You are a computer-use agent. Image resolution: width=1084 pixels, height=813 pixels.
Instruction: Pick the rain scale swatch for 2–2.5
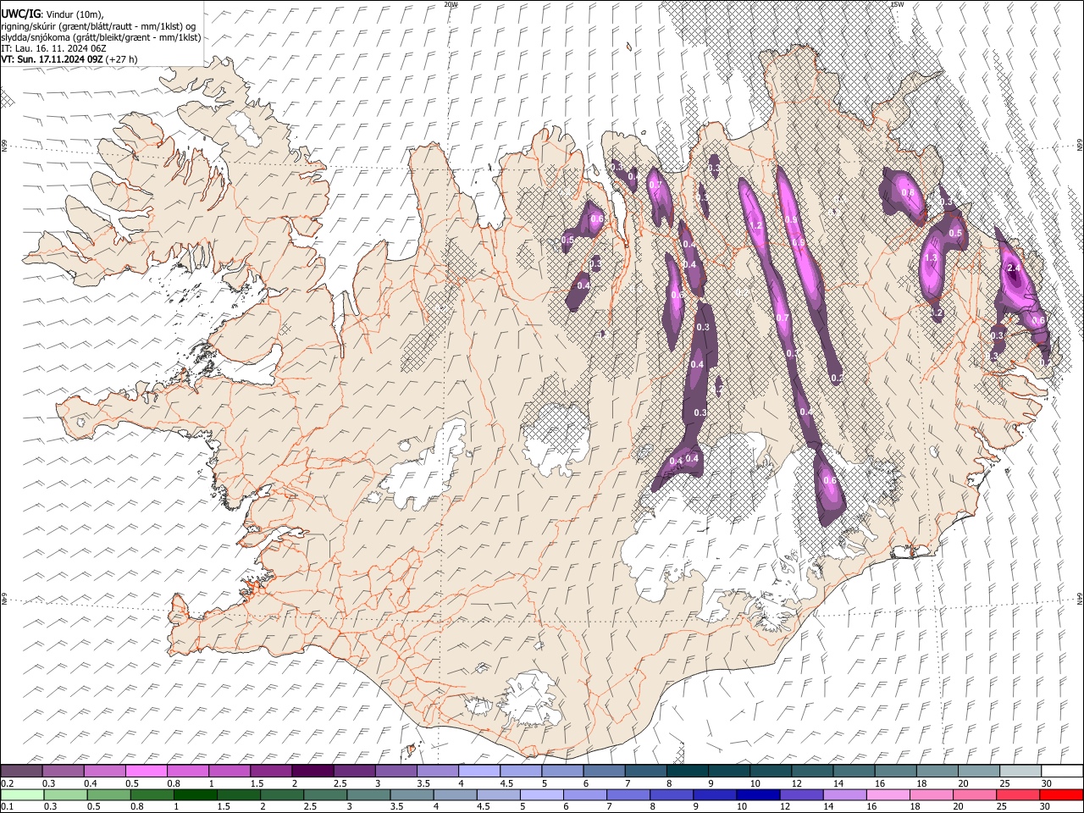click(x=281, y=795)
